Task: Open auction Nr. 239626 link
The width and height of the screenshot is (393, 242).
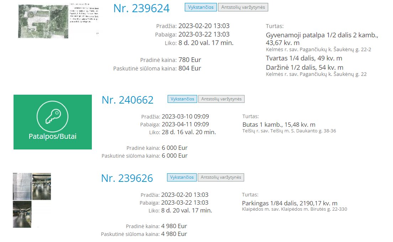Action: click(x=127, y=178)
